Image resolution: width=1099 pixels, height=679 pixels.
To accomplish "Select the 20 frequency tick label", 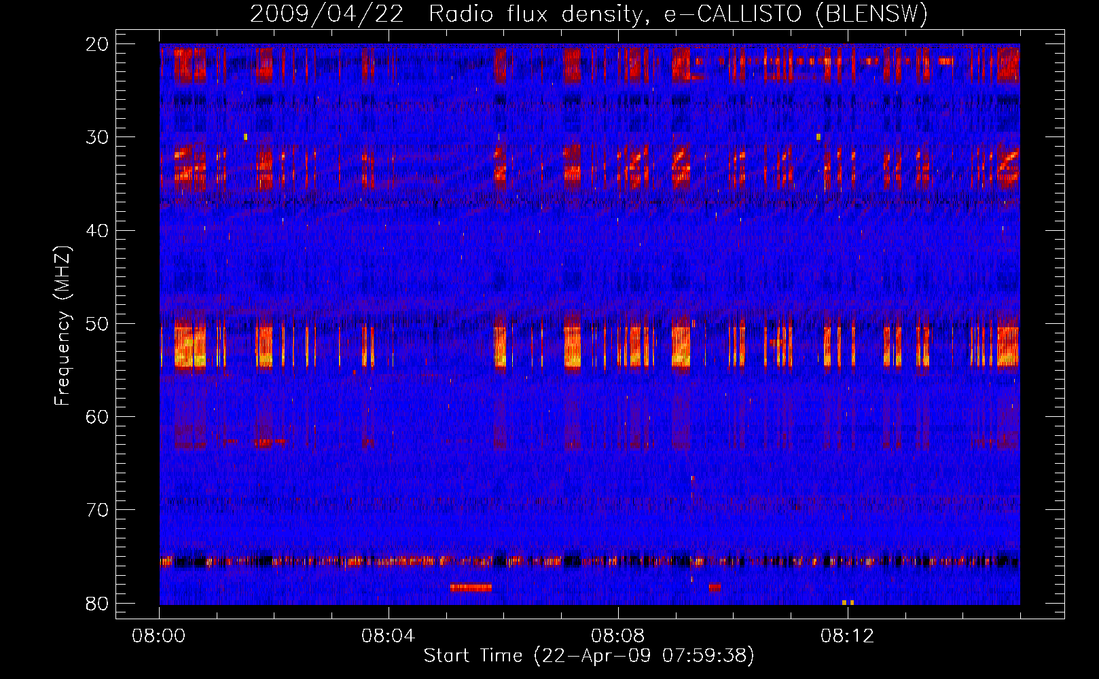I will click(x=97, y=44).
